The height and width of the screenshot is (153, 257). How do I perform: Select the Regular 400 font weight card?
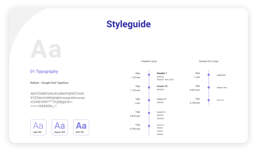[60, 127]
